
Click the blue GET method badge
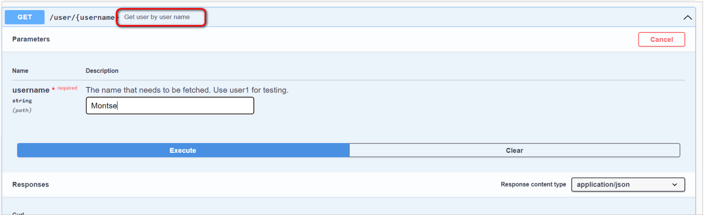pos(24,17)
